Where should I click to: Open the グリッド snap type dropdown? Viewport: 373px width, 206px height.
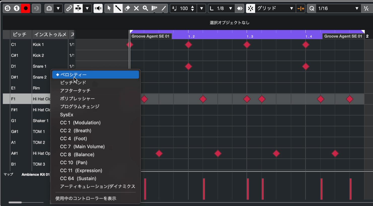point(275,8)
